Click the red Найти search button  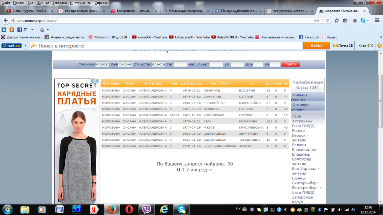[x=290, y=64]
